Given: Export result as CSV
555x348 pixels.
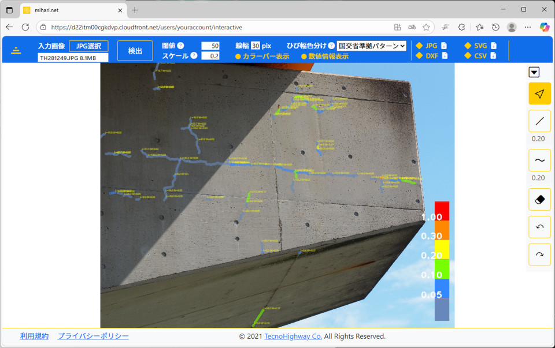Looking at the screenshot, I should tap(480, 56).
